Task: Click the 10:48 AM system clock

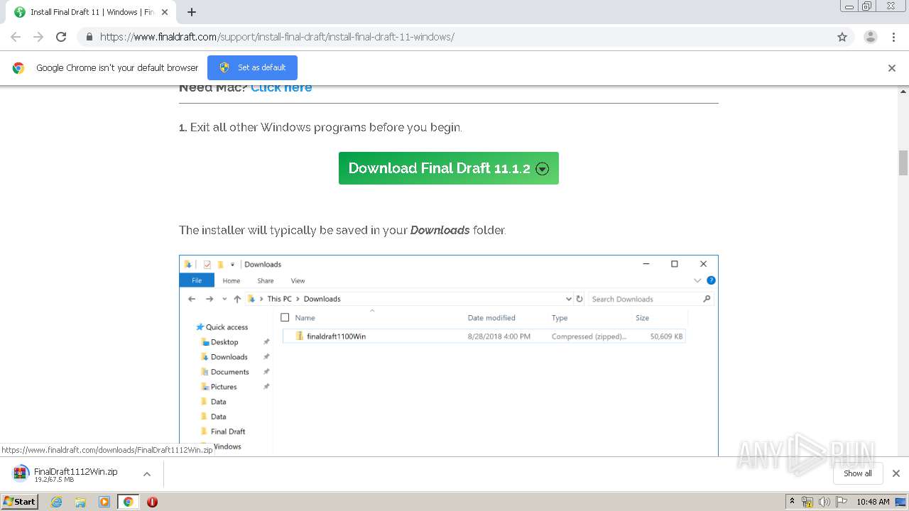Action: (x=873, y=502)
